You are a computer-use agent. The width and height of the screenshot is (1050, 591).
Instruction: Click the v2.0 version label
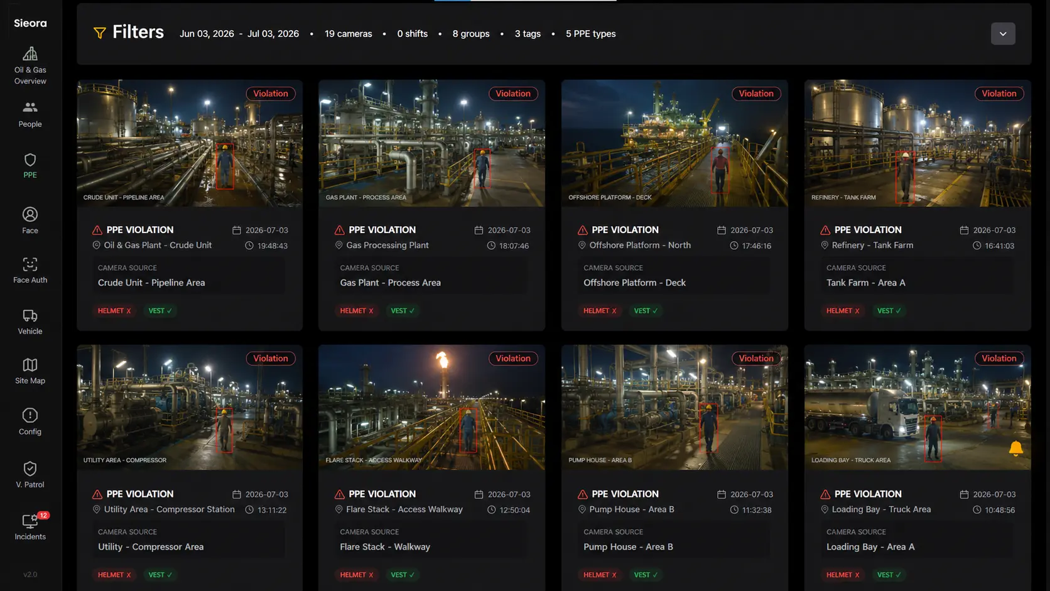click(x=30, y=575)
